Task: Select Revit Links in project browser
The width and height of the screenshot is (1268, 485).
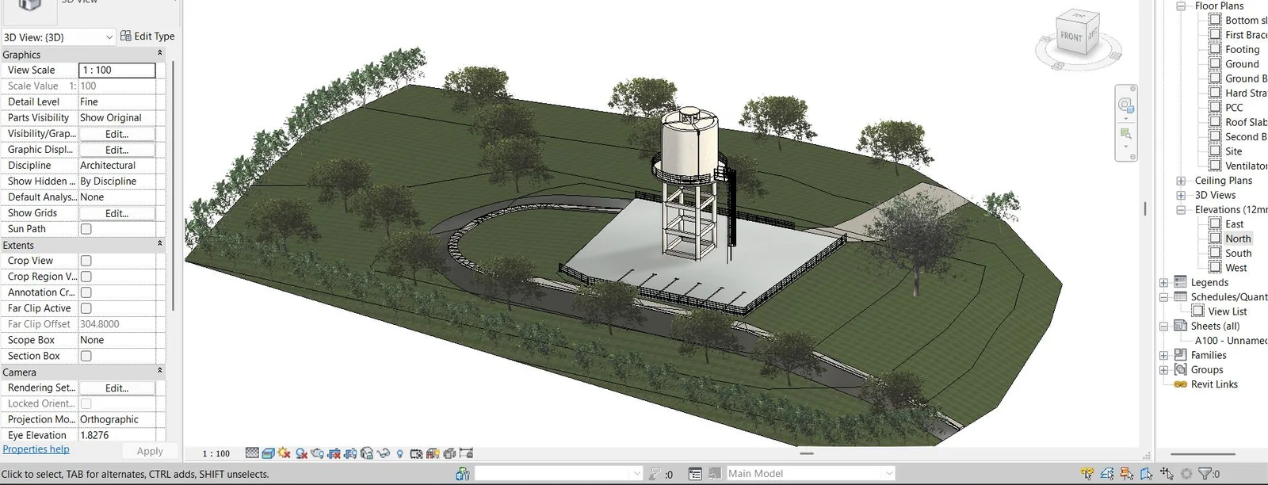Action: [1214, 384]
